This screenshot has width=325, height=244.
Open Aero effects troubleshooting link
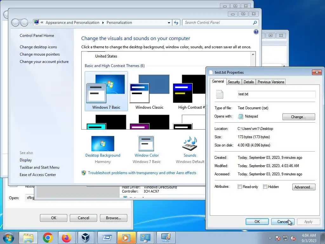tap(142, 173)
